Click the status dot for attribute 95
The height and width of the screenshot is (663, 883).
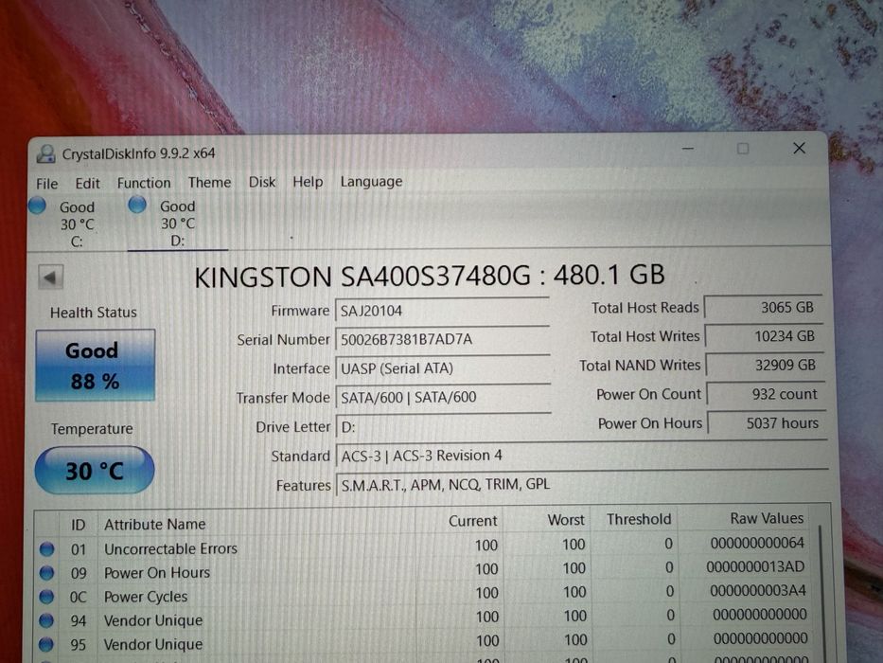tap(46, 644)
